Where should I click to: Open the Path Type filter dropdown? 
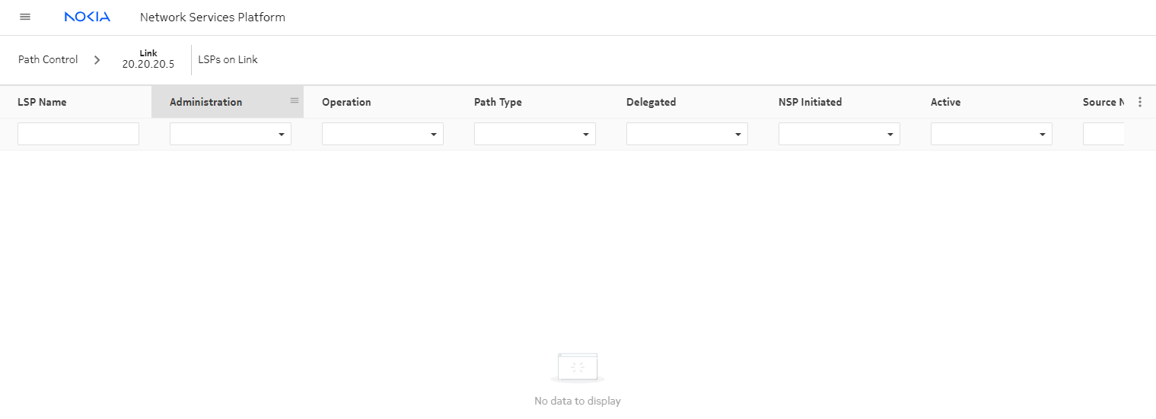click(535, 134)
